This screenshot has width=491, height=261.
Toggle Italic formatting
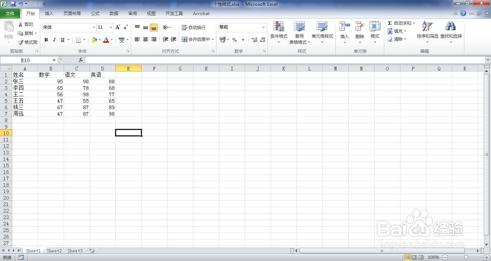(54, 40)
